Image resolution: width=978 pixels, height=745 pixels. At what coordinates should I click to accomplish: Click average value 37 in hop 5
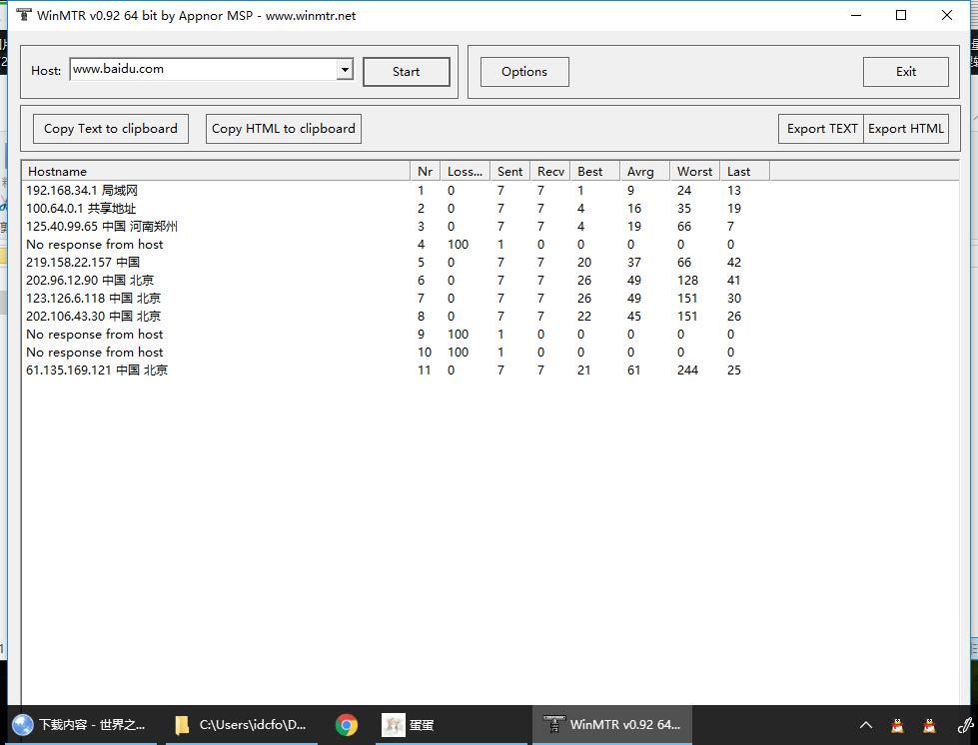pyautogui.click(x=634, y=263)
